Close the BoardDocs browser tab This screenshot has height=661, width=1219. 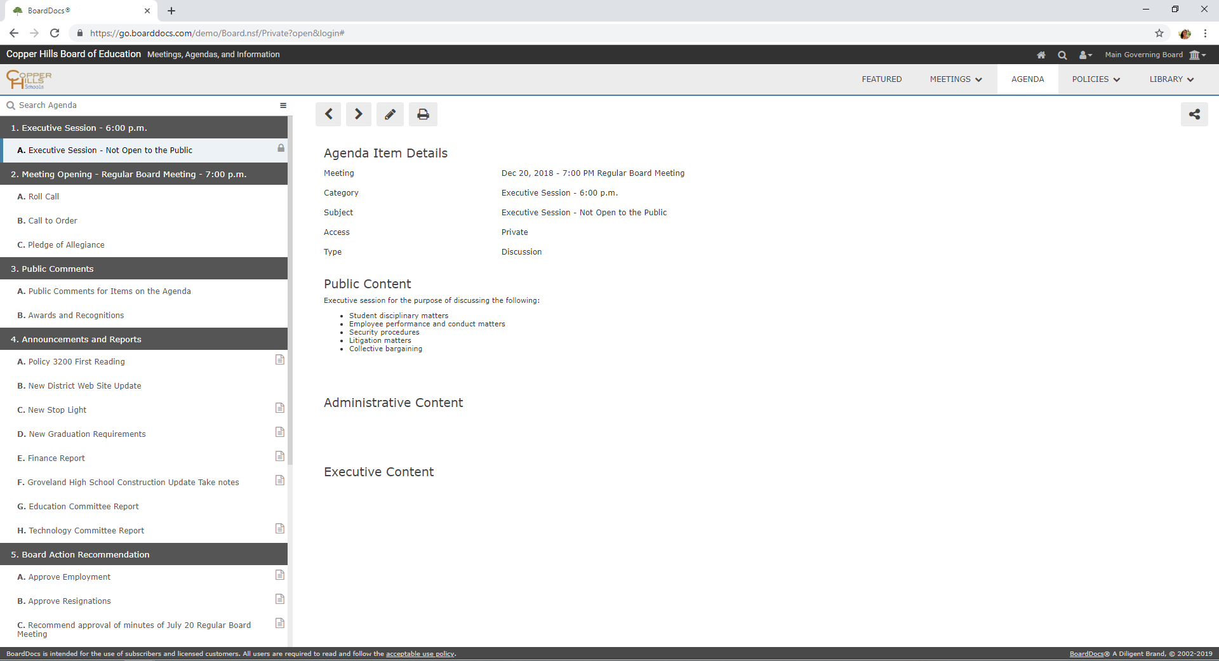[x=147, y=11]
